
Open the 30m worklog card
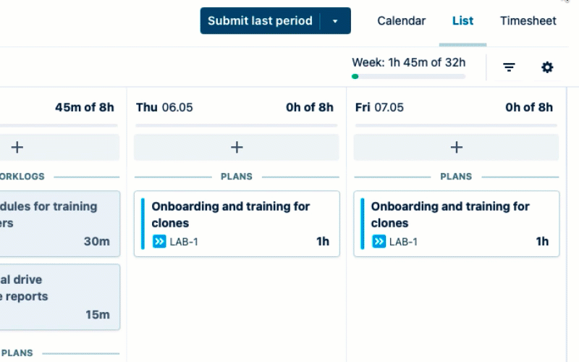tap(59, 223)
